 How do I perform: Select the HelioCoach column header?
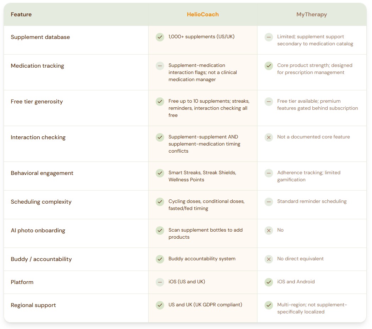[x=202, y=15]
